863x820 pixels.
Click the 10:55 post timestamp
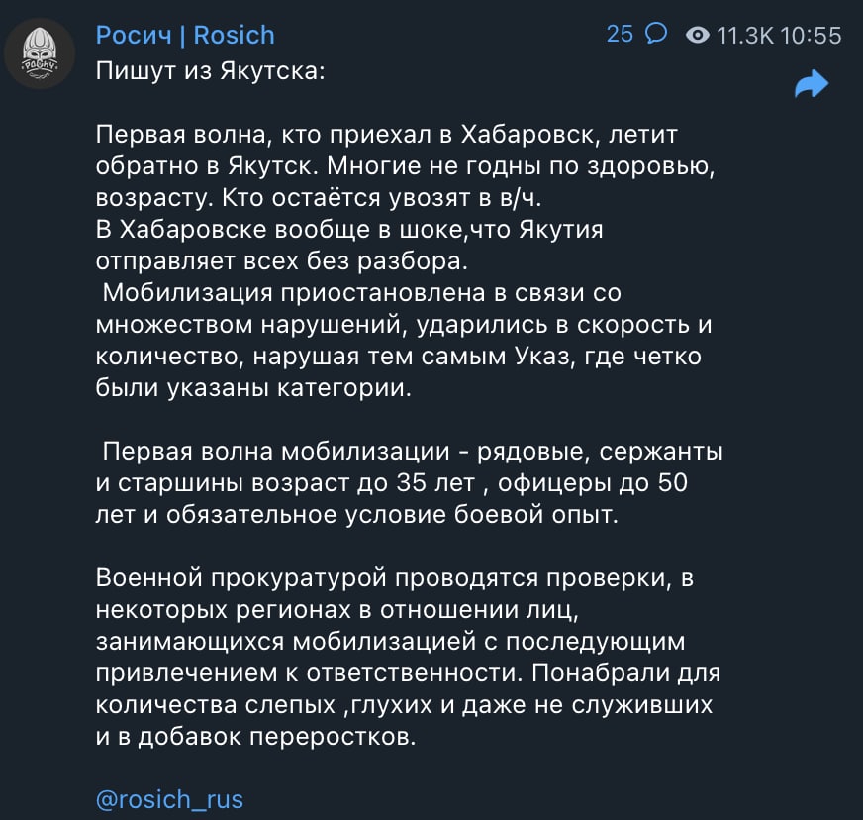point(811,36)
